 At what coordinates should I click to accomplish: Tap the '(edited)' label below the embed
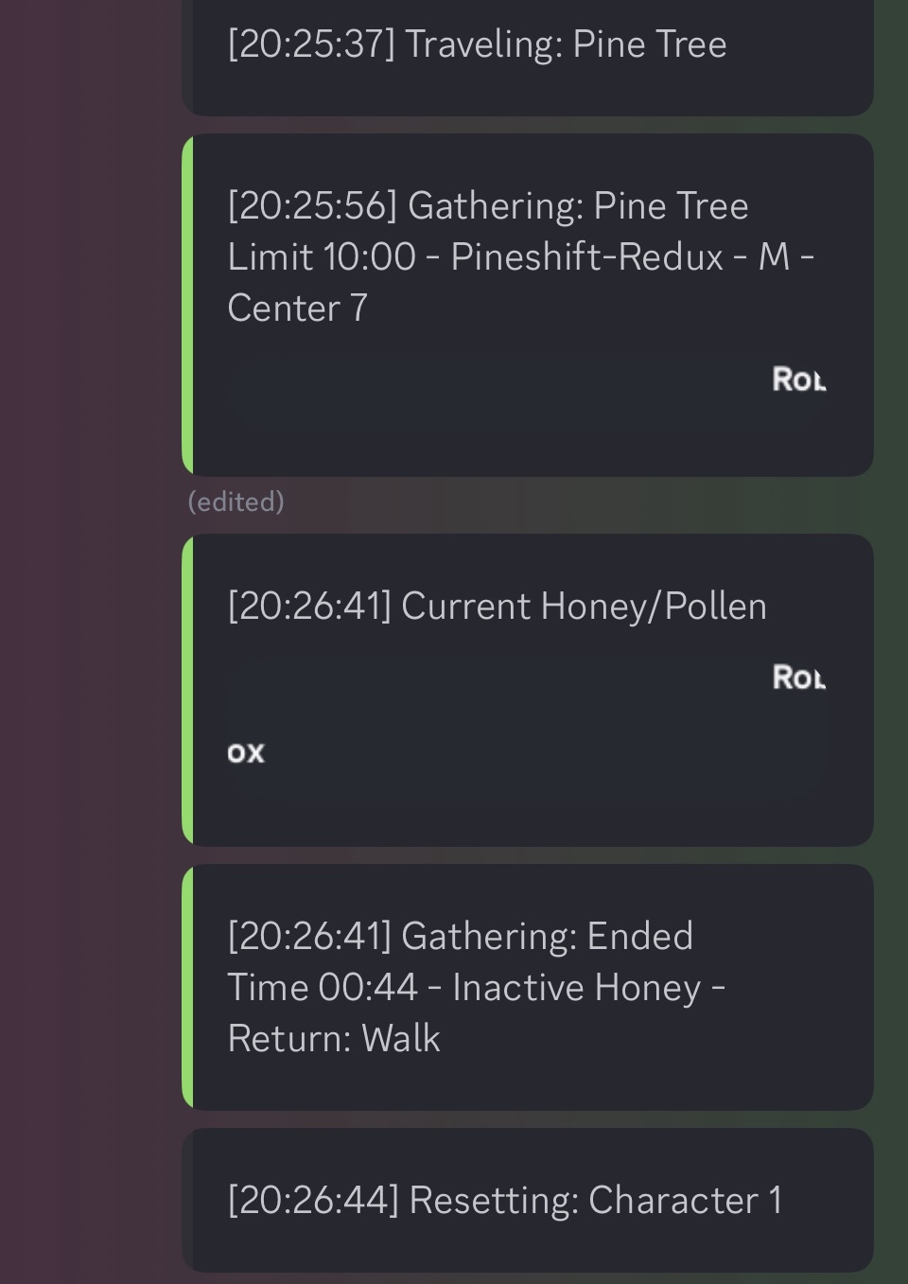point(236,501)
